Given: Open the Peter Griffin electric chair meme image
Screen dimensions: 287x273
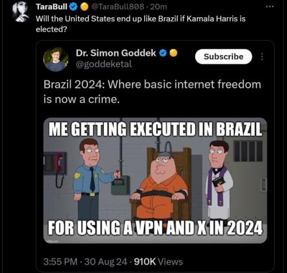Looking at the screenshot, I should pyautogui.click(x=155, y=180).
